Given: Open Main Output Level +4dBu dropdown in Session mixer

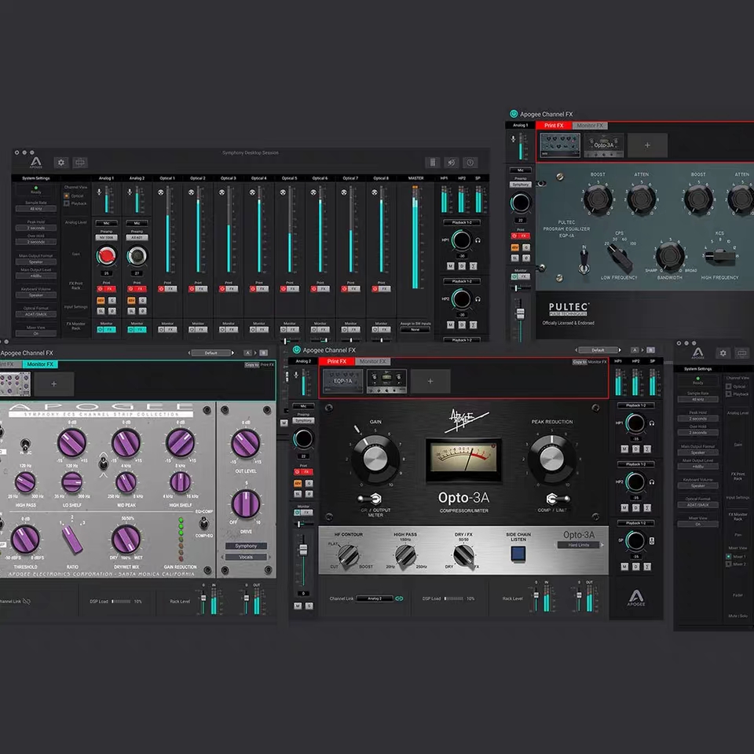Looking at the screenshot, I should (36, 276).
